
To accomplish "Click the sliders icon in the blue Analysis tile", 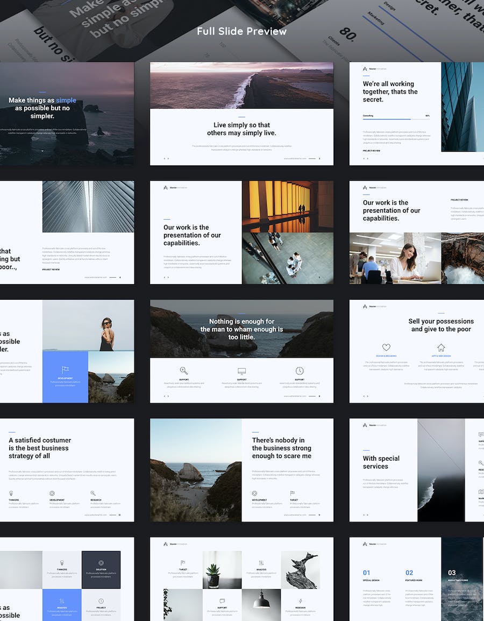I will (62, 601).
